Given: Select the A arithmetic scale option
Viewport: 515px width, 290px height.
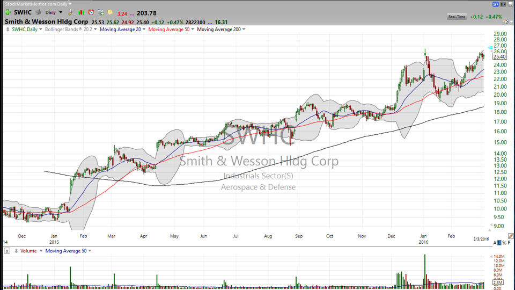Looking at the screenshot, I should click(x=495, y=243).
